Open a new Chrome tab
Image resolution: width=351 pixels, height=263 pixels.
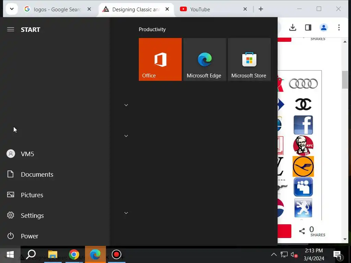pos(261,9)
